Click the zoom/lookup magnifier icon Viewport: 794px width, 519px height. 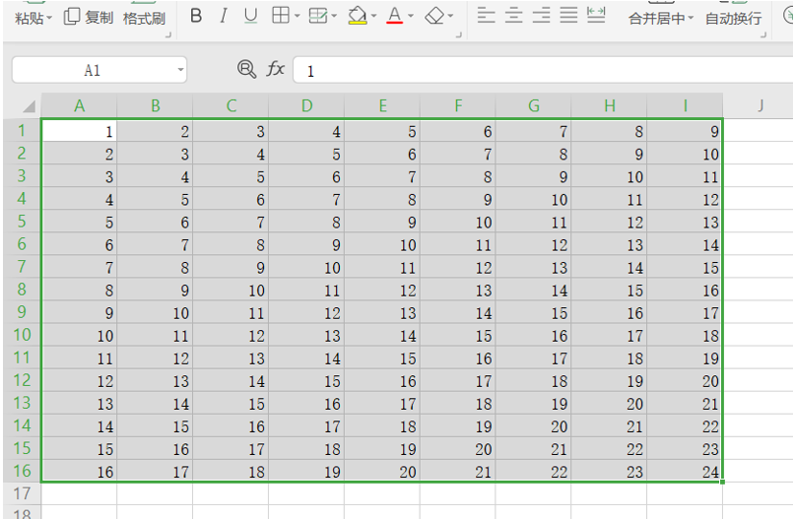[246, 69]
